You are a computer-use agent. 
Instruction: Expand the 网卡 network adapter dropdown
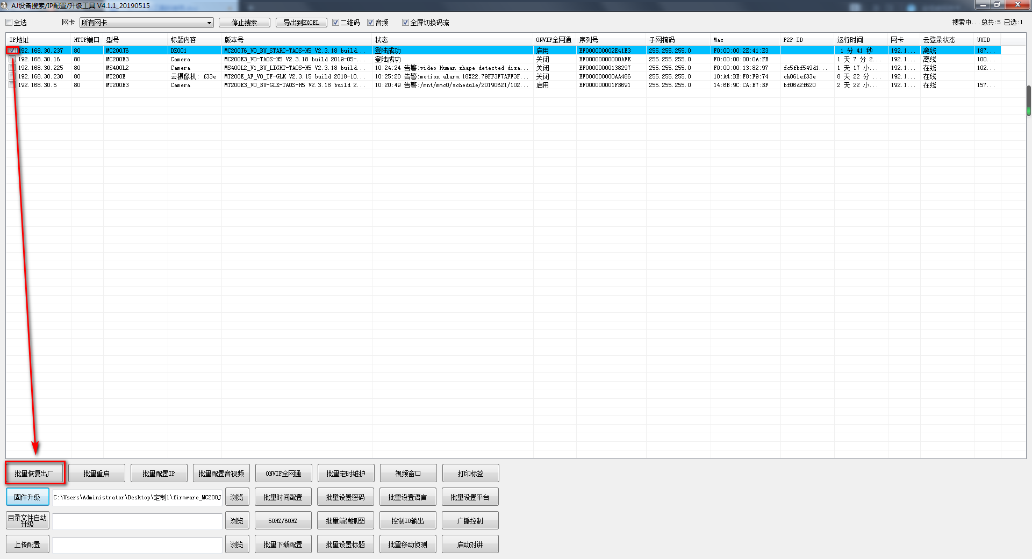pos(209,23)
